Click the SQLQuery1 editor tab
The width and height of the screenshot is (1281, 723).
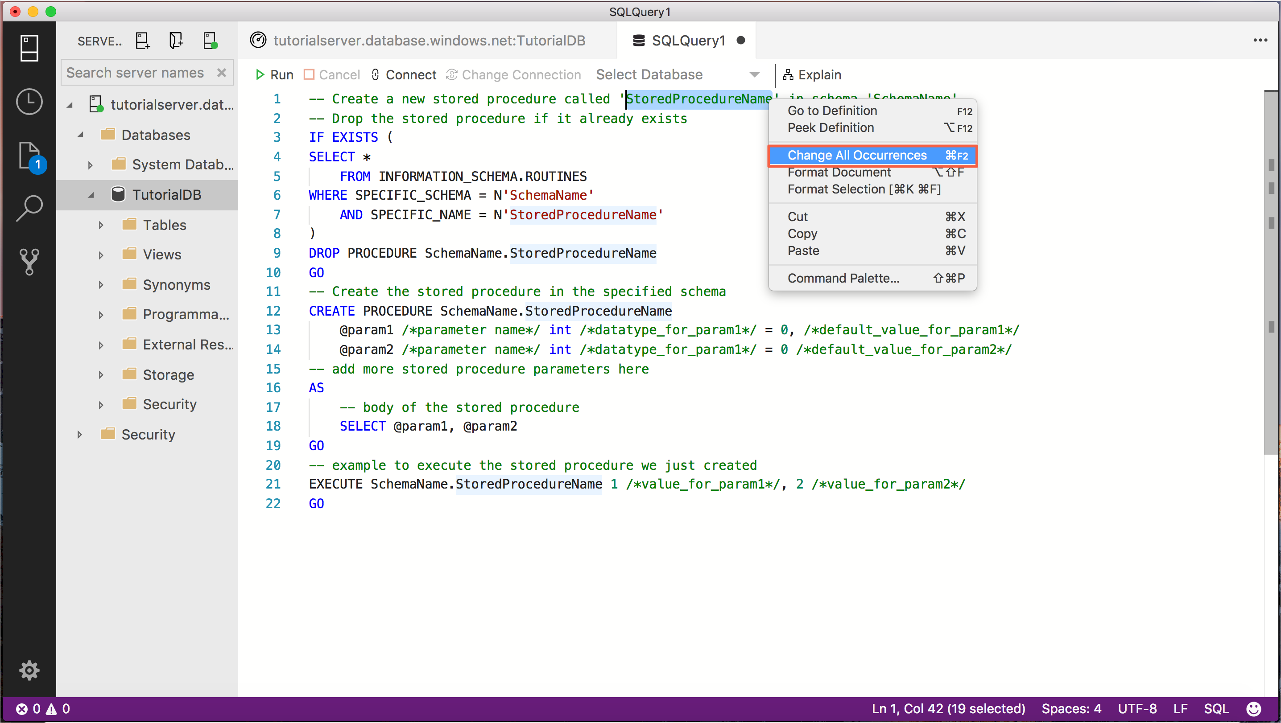tap(689, 41)
